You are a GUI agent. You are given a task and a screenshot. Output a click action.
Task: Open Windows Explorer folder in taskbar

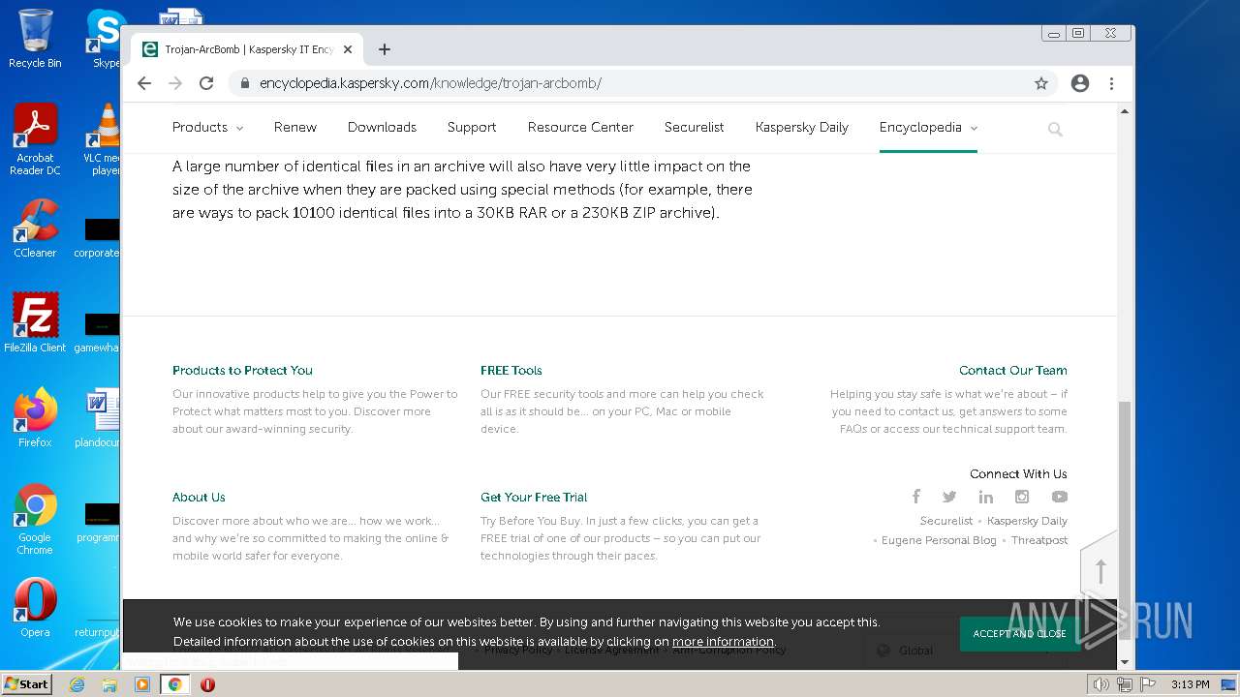pos(109,684)
